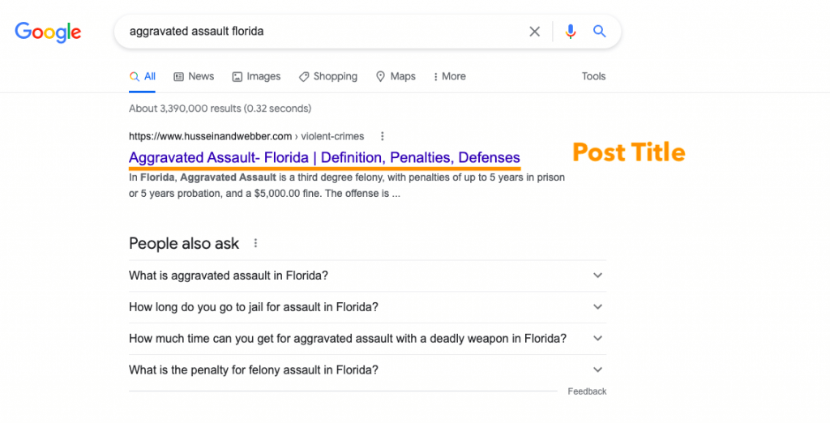Viewport: 830px width, 423px height.
Task: Go to the Maps tab
Action: [396, 76]
